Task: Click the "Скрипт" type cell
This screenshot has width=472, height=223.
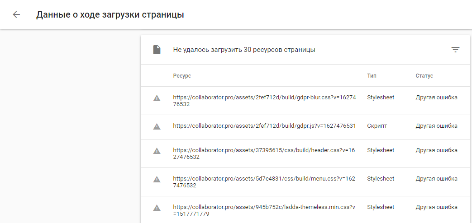Action: click(x=377, y=126)
